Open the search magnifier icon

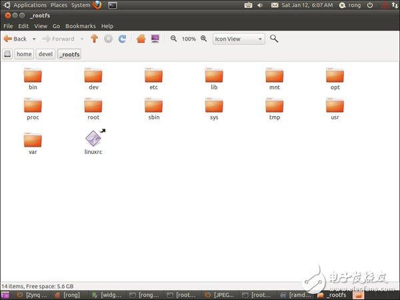coord(273,39)
